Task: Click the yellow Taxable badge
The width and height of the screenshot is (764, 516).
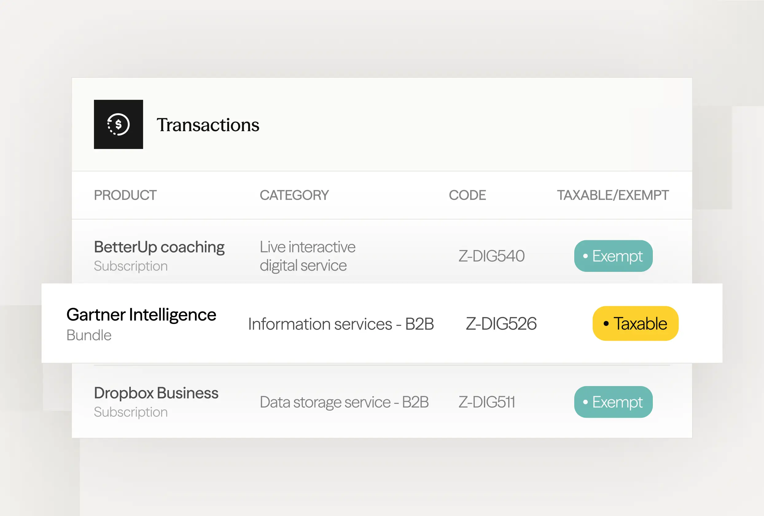Action: pos(635,323)
